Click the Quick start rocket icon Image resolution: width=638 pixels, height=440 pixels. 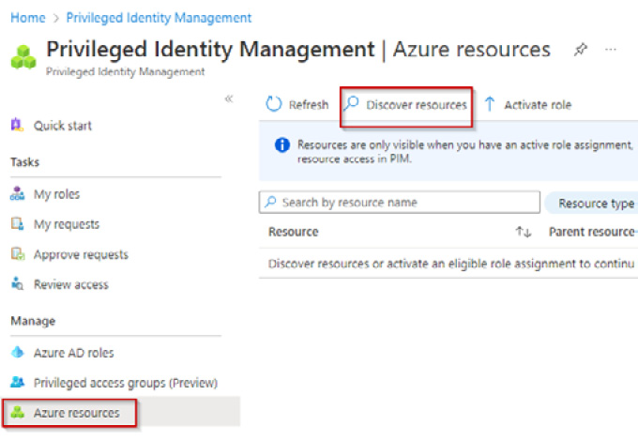pos(17,125)
